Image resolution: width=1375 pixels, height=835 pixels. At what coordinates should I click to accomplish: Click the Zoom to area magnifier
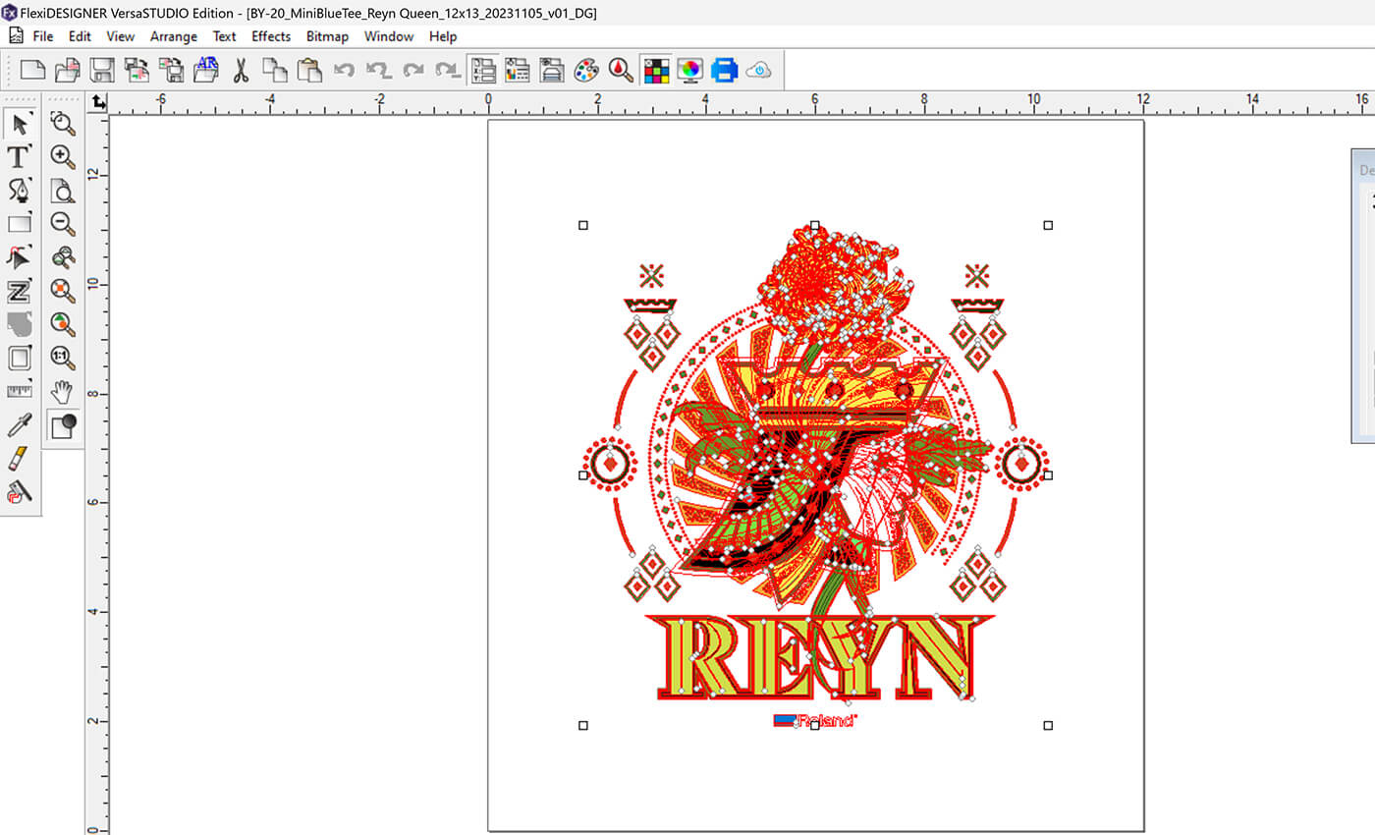tap(63, 124)
